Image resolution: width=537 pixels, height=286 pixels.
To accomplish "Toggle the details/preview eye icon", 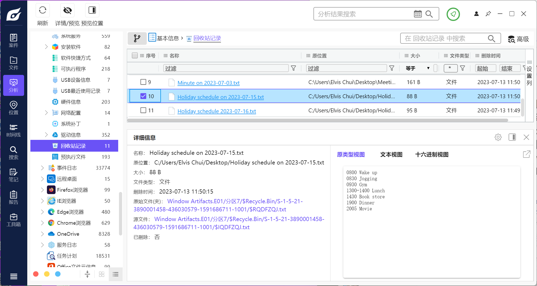I will pos(67,10).
